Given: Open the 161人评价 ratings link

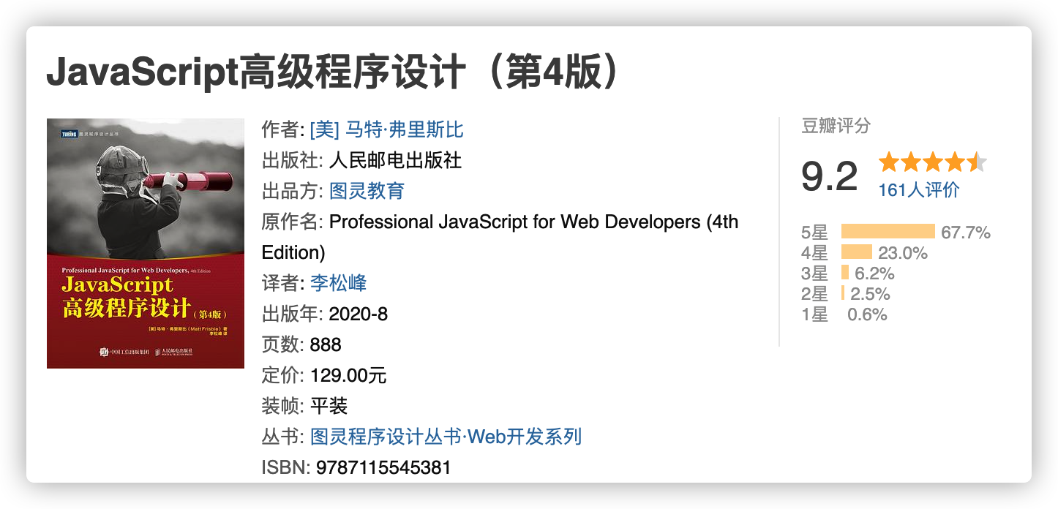Looking at the screenshot, I should coord(918,190).
